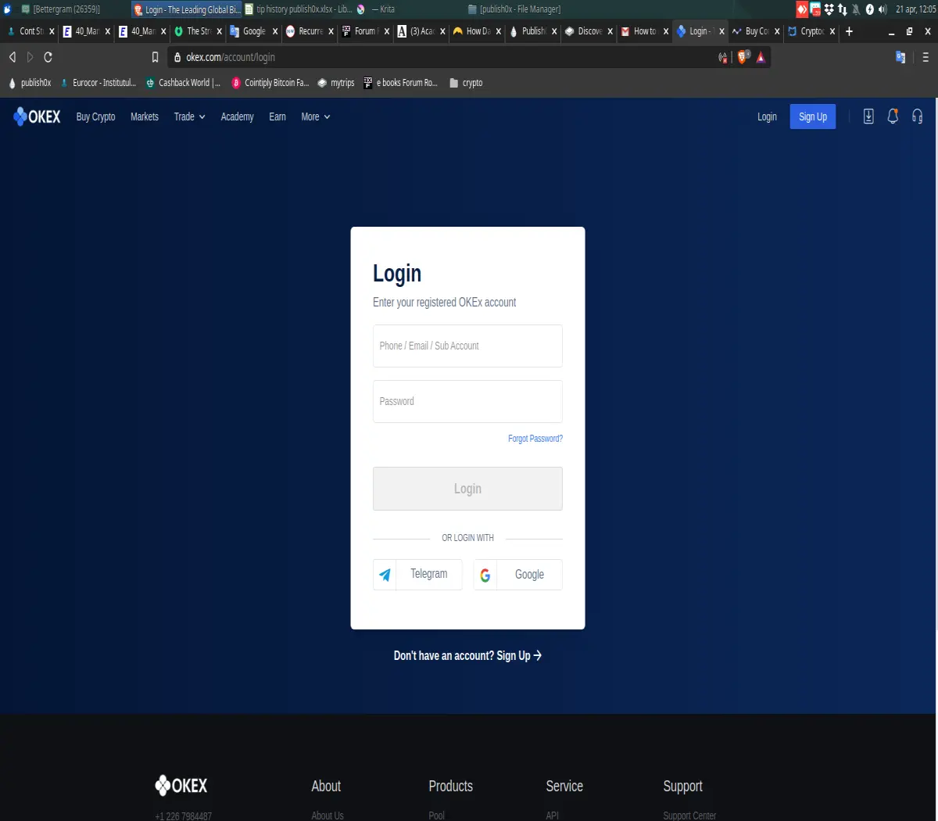
Task: Open Eurocor - Institutul bookmark
Action: 98,83
